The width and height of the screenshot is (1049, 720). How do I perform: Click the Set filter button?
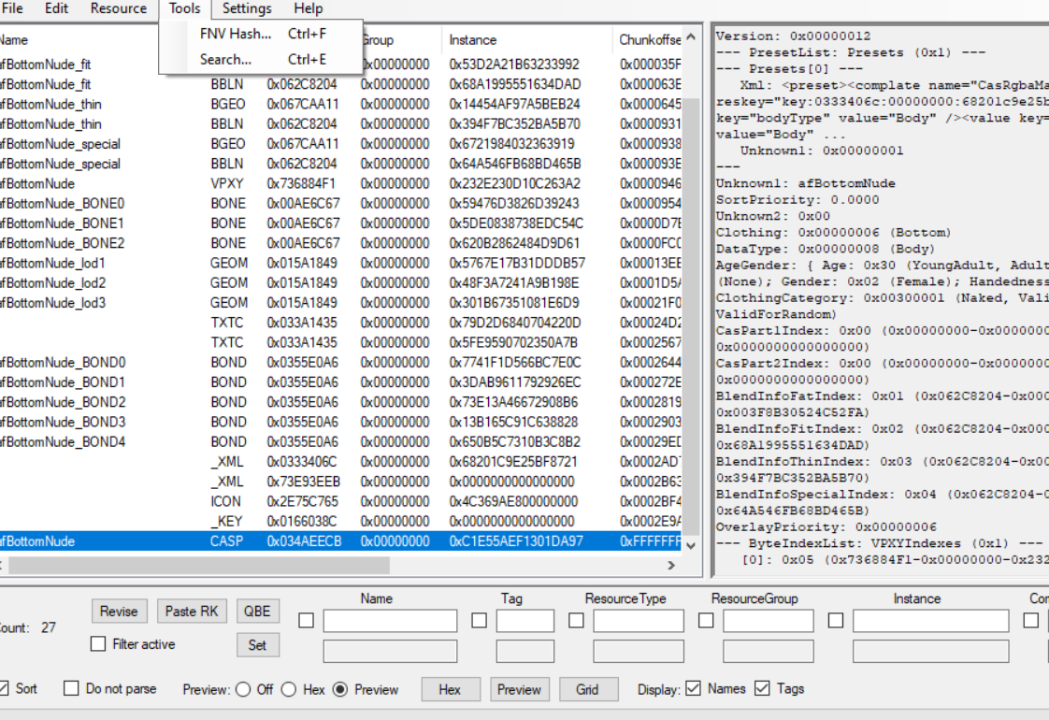(x=257, y=645)
